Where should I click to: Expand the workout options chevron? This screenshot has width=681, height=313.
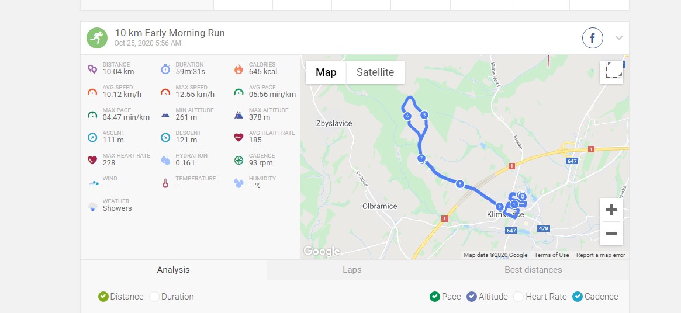[x=619, y=38]
